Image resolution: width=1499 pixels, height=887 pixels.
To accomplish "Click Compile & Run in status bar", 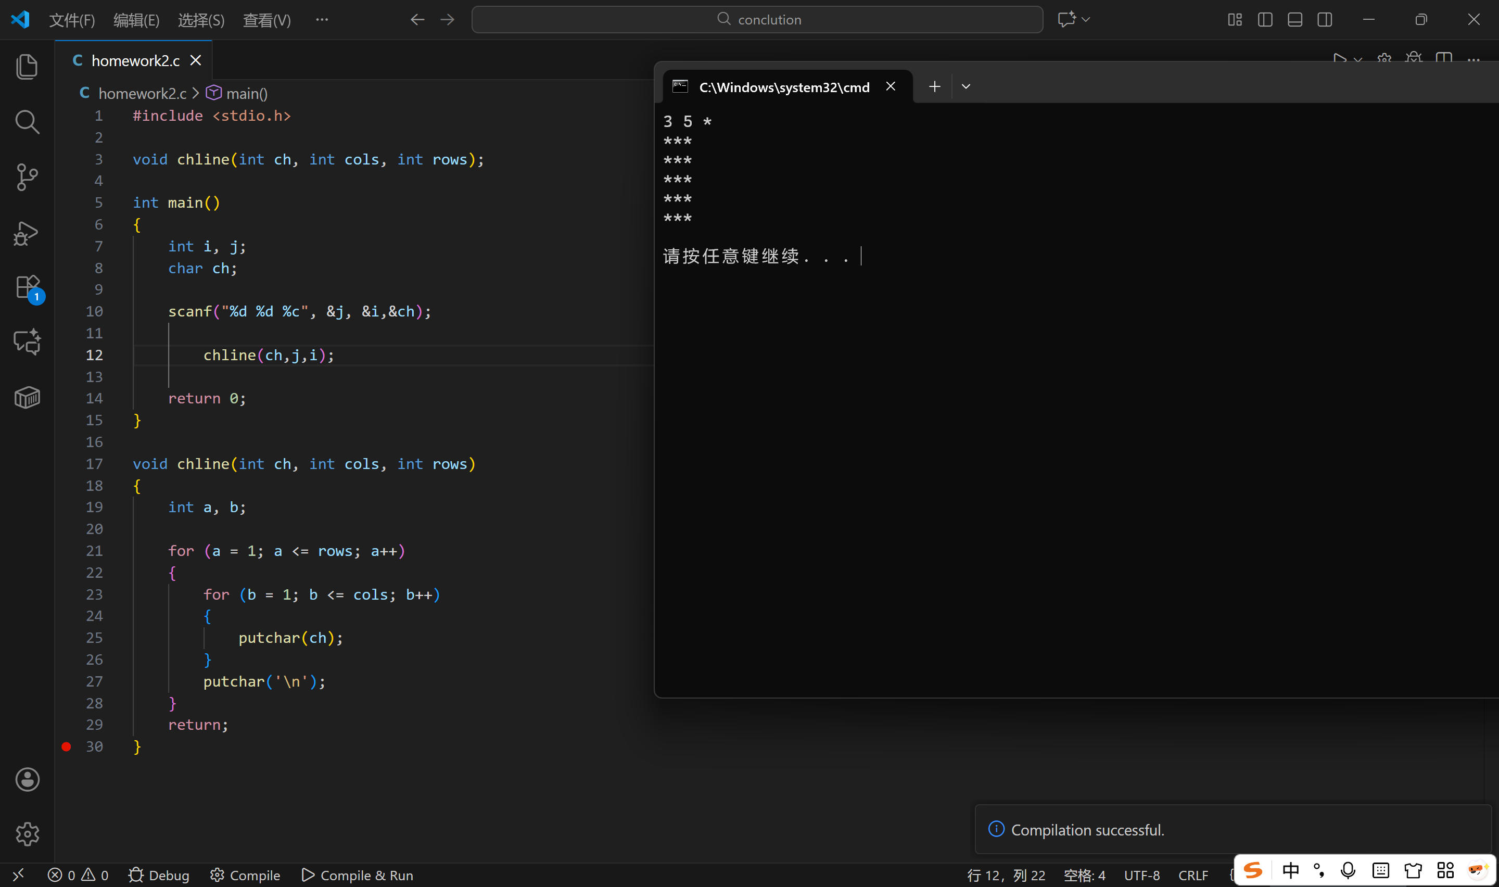I will [x=357, y=876].
